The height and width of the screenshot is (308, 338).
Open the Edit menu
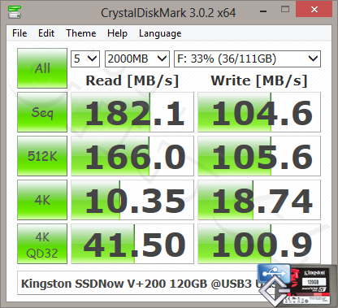46,33
